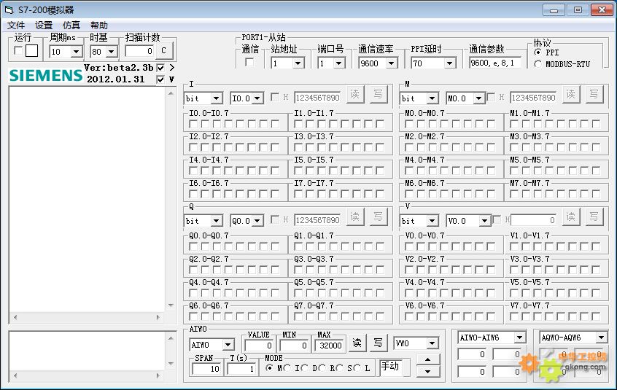This screenshot has height=390, width=617.
Task: Open the 文件 menu
Action: pyautogui.click(x=16, y=26)
